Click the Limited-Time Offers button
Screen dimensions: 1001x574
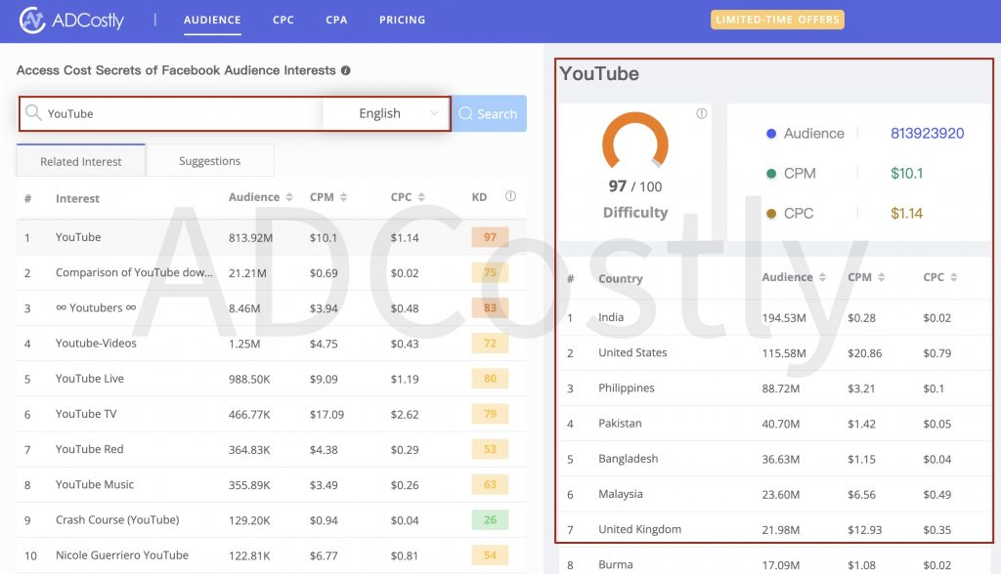tap(777, 20)
